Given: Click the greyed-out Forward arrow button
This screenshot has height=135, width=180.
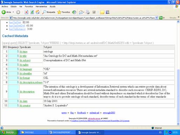Looking at the screenshot, I should [18, 12].
